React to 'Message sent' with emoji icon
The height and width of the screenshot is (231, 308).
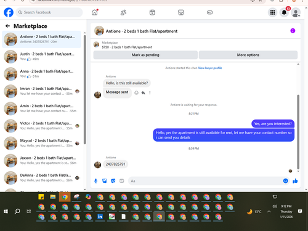pos(136,93)
